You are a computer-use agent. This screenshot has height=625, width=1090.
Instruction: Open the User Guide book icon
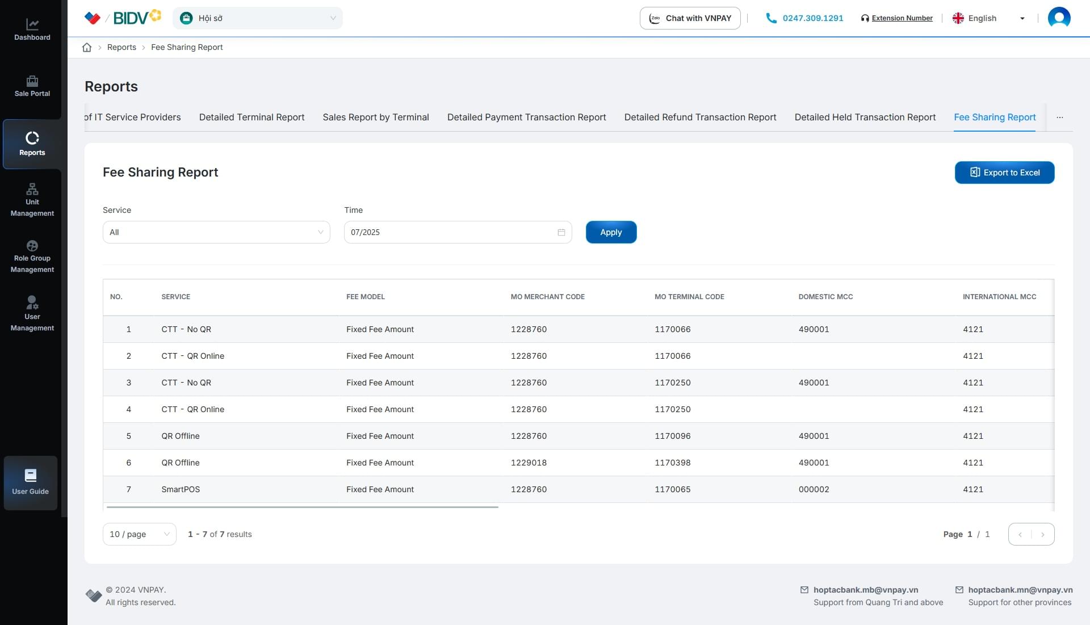pos(31,476)
